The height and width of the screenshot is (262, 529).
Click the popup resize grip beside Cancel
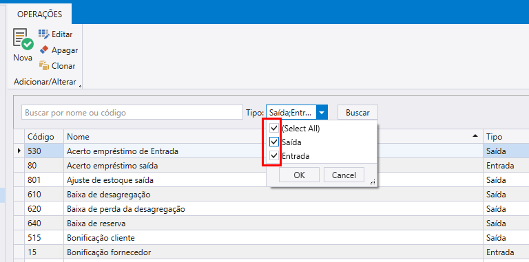pyautogui.click(x=373, y=182)
